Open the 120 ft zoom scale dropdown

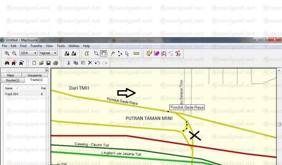point(35,53)
